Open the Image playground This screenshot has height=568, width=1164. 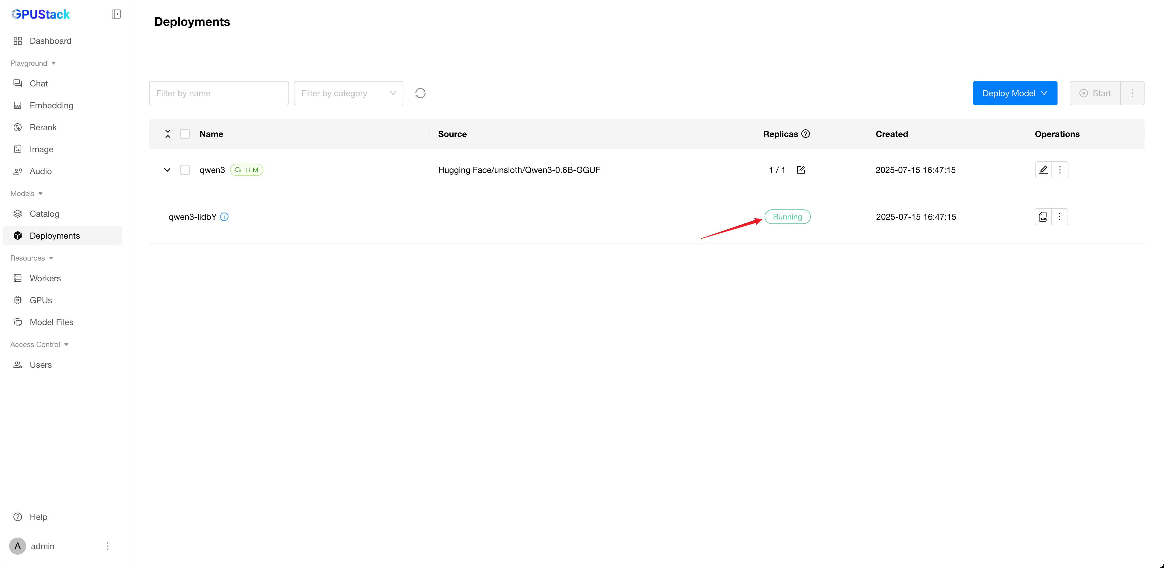[63, 149]
